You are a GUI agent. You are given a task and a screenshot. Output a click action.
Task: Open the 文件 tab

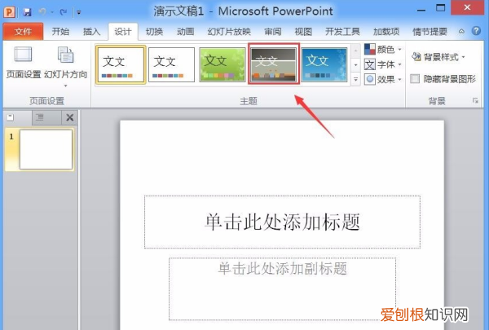tap(23, 32)
